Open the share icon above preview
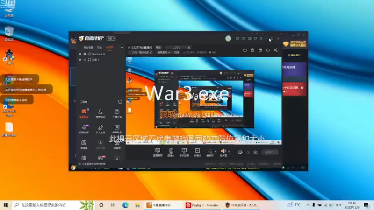 276,50
